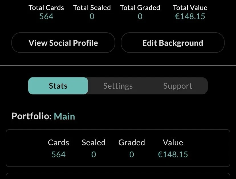Tap the Total Graded header label
Screen dimensions: 236x179
click(140, 8)
